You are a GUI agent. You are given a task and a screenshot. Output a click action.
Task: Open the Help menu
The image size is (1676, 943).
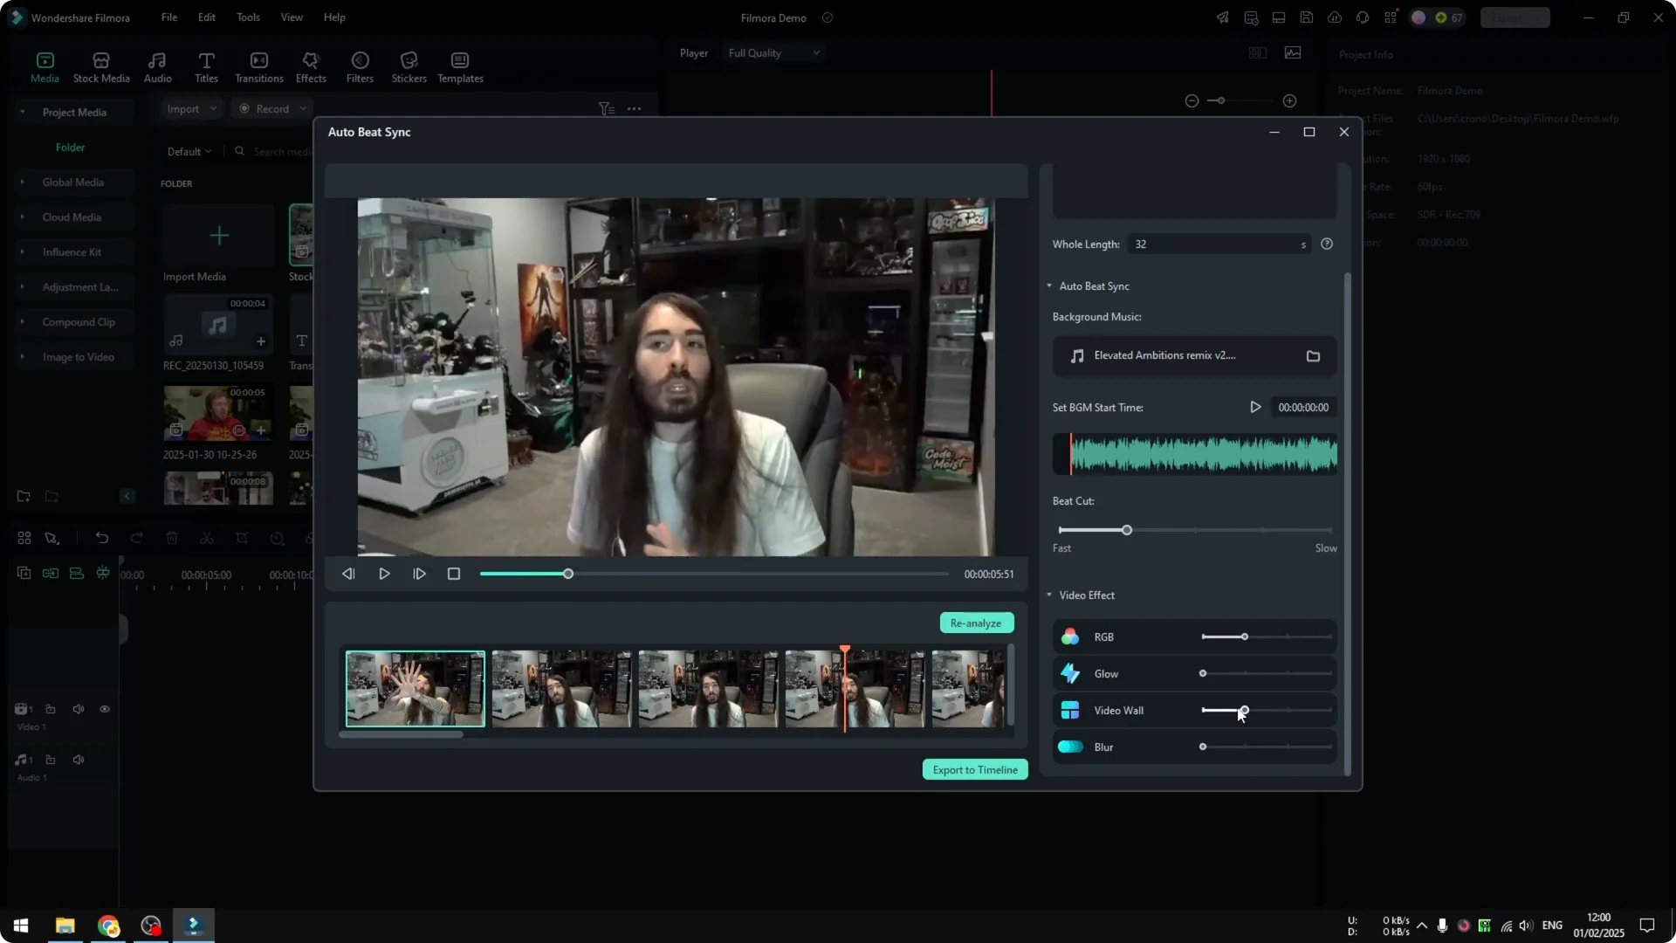tap(333, 17)
